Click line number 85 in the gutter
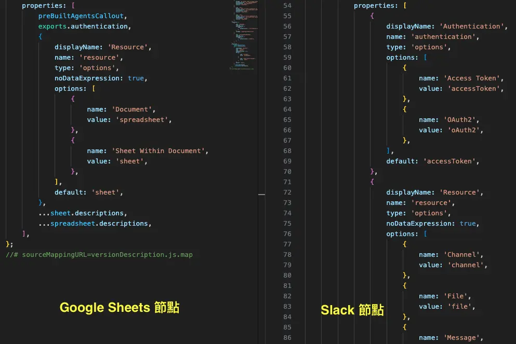 pos(287,327)
